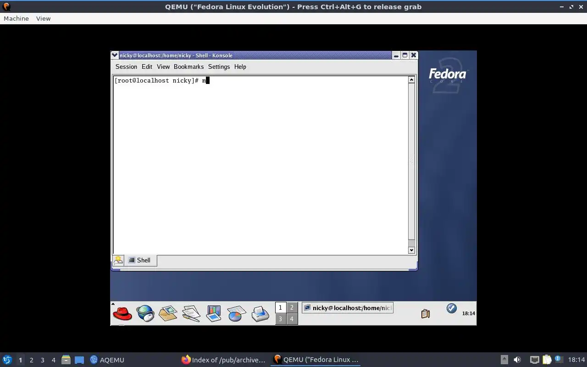Screen dimensions: 587x367
Task: Switch to Fedora virtual desktop 1
Action: point(280,308)
